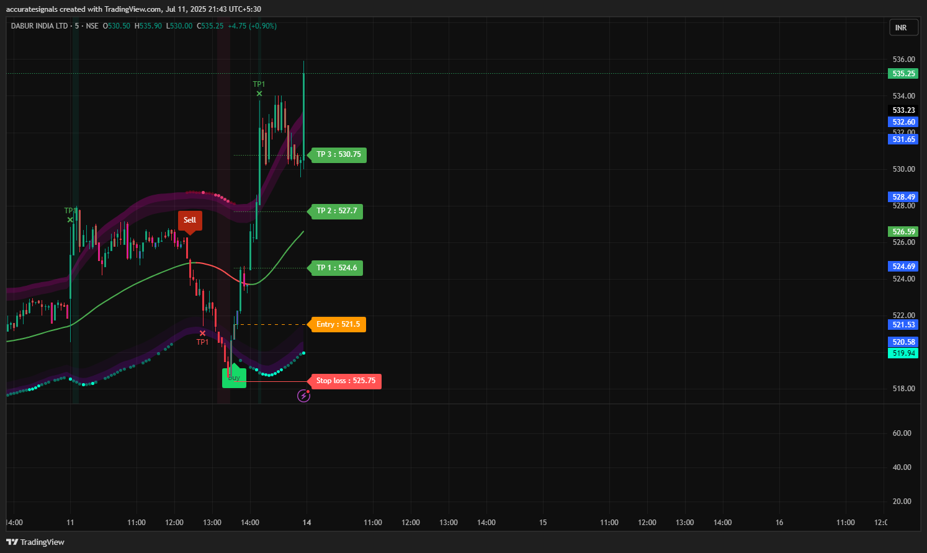Screen dimensions: 927x553
Task: Click the DABUR INDIA LTD symbol title
Action: coord(39,26)
